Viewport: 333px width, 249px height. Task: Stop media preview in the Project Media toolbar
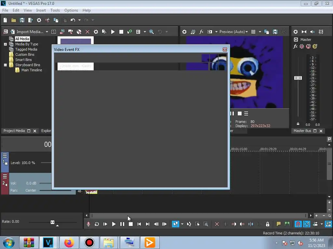tap(121, 32)
